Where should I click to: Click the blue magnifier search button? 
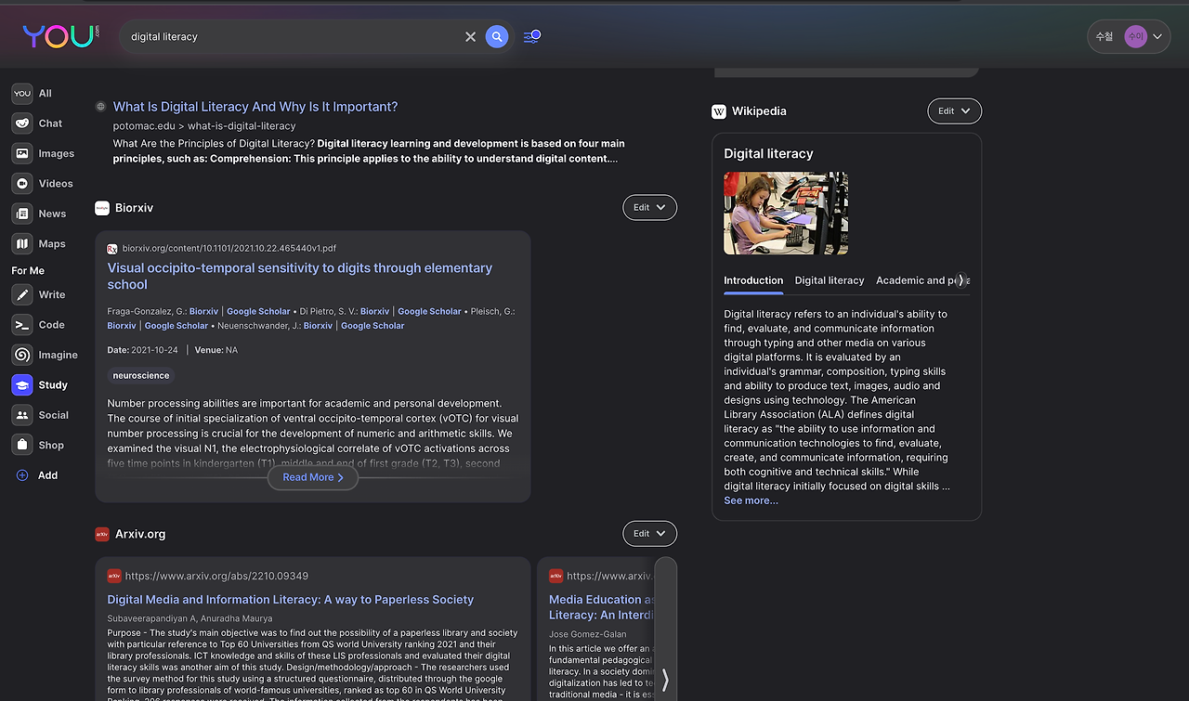(497, 37)
